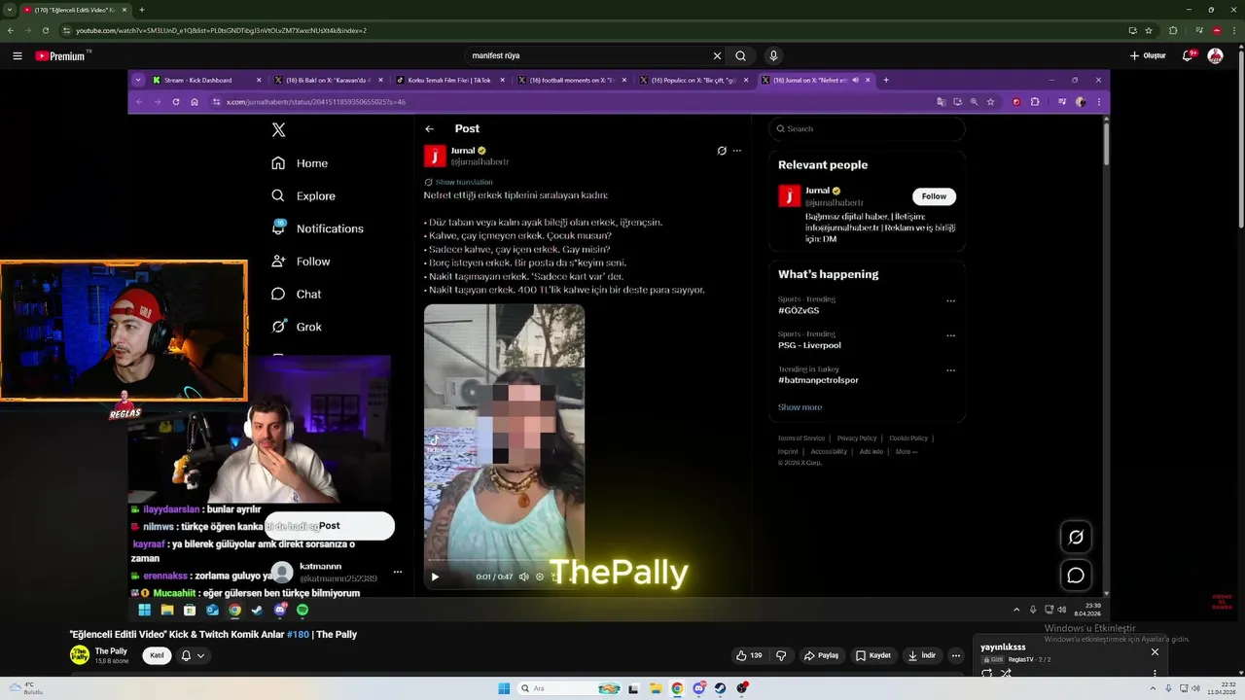
Task: Go back in outer Chrome window
Action: pyautogui.click(x=10, y=30)
